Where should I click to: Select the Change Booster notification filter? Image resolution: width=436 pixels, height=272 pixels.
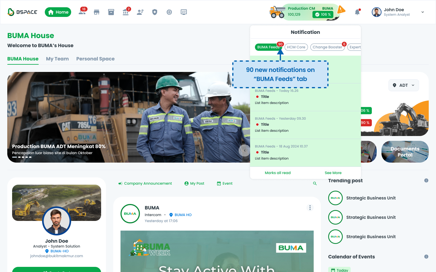327,47
